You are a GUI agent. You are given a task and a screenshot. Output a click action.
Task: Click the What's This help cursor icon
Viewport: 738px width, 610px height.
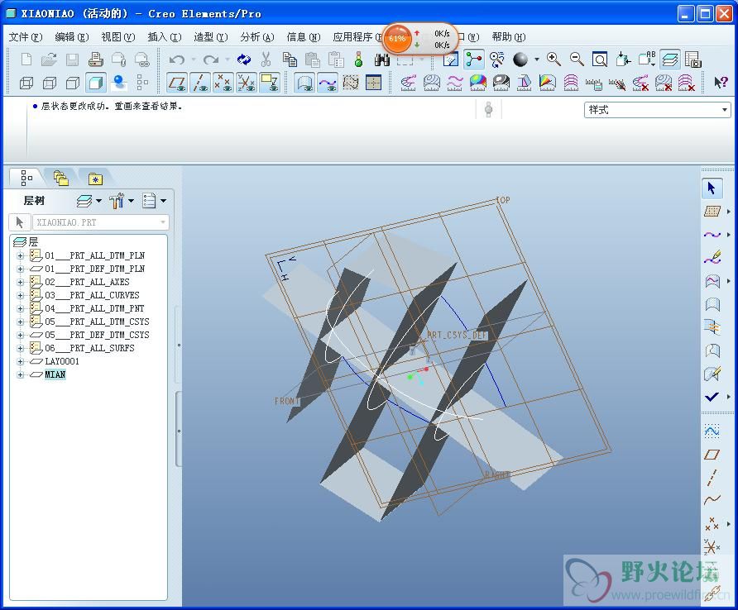[721, 83]
